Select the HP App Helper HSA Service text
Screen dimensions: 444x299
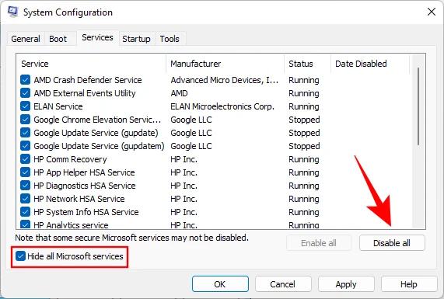point(85,172)
